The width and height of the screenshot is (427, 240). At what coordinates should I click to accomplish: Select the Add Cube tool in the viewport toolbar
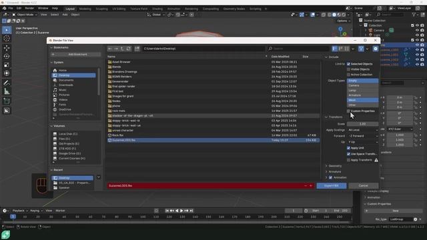7,101
